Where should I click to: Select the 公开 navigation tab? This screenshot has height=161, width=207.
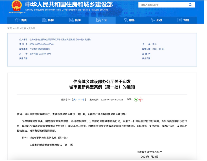coord(102,20)
